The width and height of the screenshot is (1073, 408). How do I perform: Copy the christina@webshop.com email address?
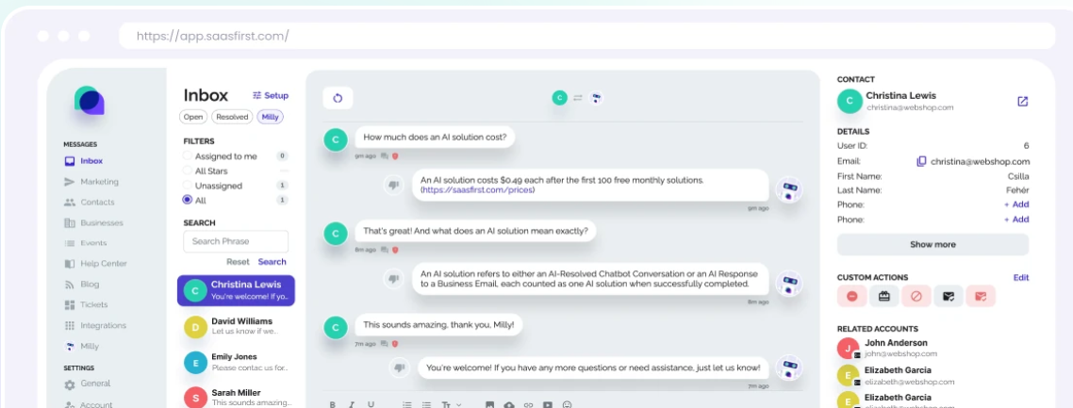tap(922, 161)
